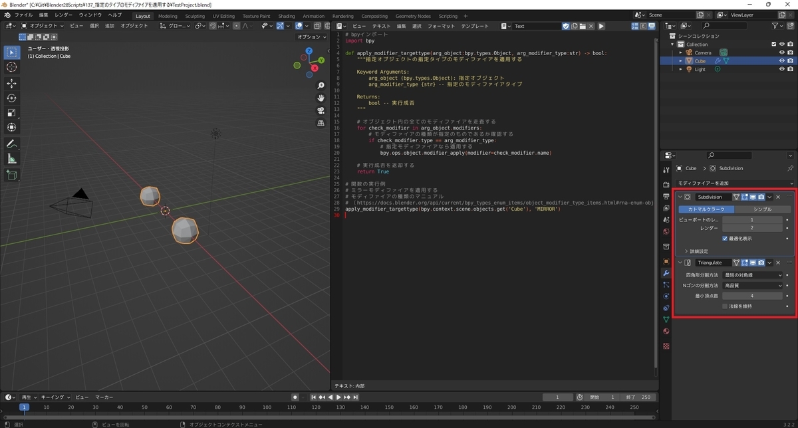This screenshot has height=428, width=798.
Task: Select シンプル subdivision type
Action: 763,209
